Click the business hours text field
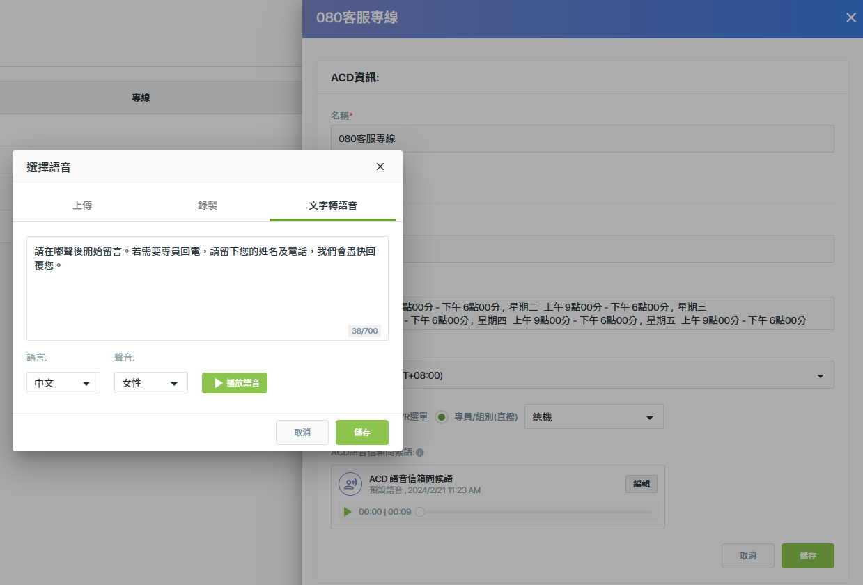Image resolution: width=863 pixels, height=585 pixels. pyautogui.click(x=583, y=313)
